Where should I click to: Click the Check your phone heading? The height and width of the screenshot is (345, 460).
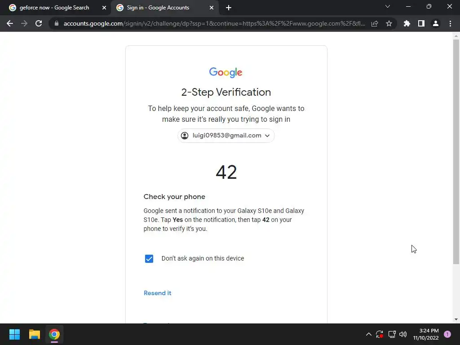[x=174, y=197]
